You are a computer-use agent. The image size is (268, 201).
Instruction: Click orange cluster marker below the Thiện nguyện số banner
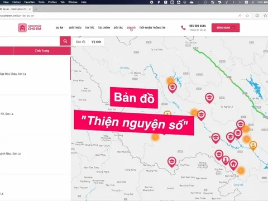[155, 137]
